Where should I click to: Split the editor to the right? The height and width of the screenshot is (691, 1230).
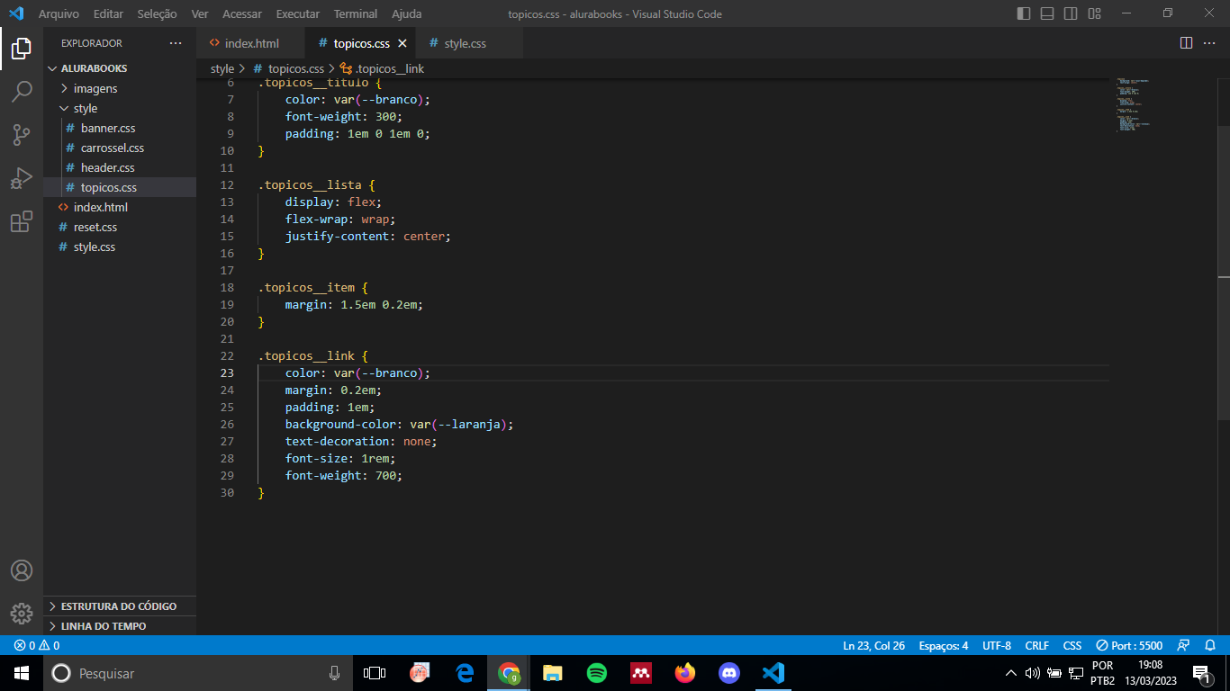pos(1186,43)
